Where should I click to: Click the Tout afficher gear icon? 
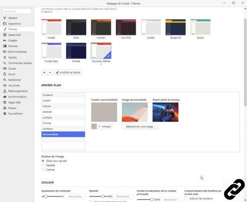click(5, 114)
